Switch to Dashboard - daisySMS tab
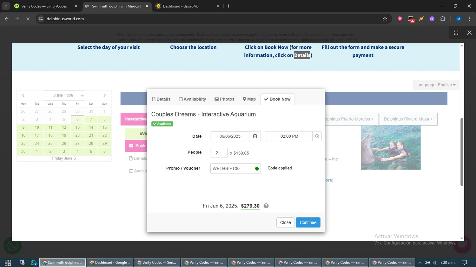Image resolution: width=476 pixels, height=267 pixels. pos(181,6)
